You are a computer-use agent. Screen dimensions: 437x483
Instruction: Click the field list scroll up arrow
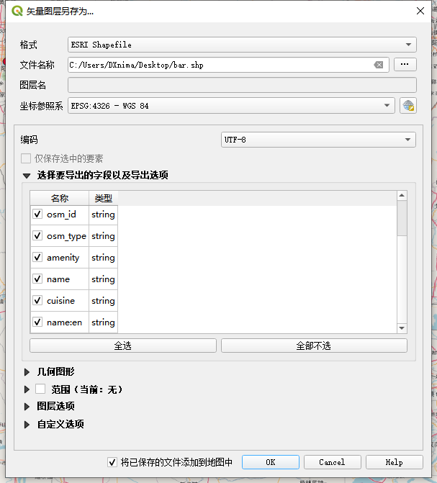[402, 195]
